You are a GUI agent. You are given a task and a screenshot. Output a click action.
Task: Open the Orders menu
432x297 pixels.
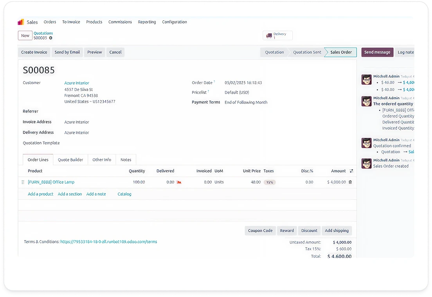point(50,22)
